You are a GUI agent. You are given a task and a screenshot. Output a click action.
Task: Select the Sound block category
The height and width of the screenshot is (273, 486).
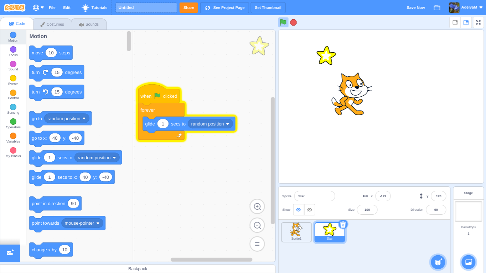click(x=13, y=66)
